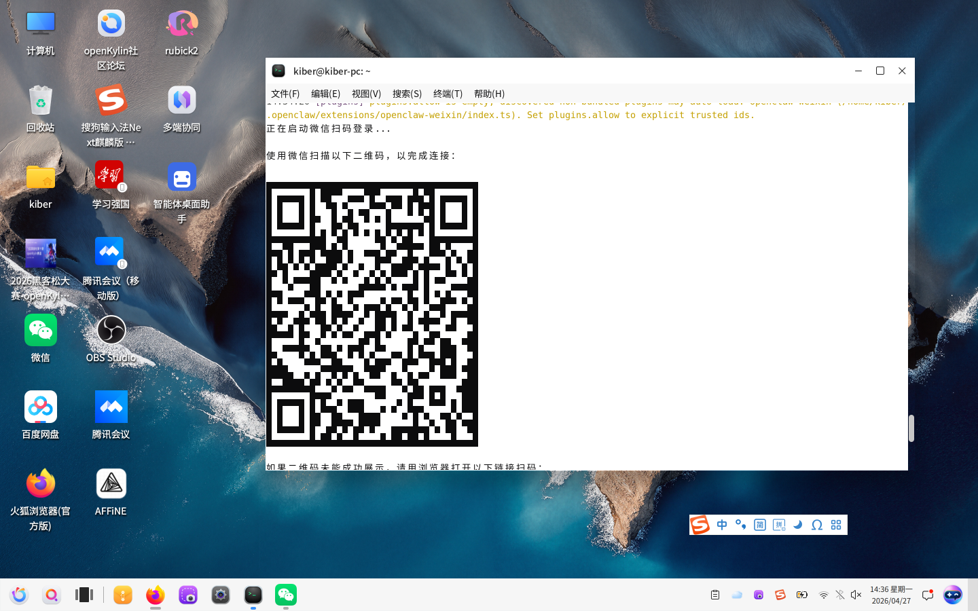Screen dimensions: 978x611
Task: Open the Sogou toolbox grid icon
Action: tap(836, 525)
